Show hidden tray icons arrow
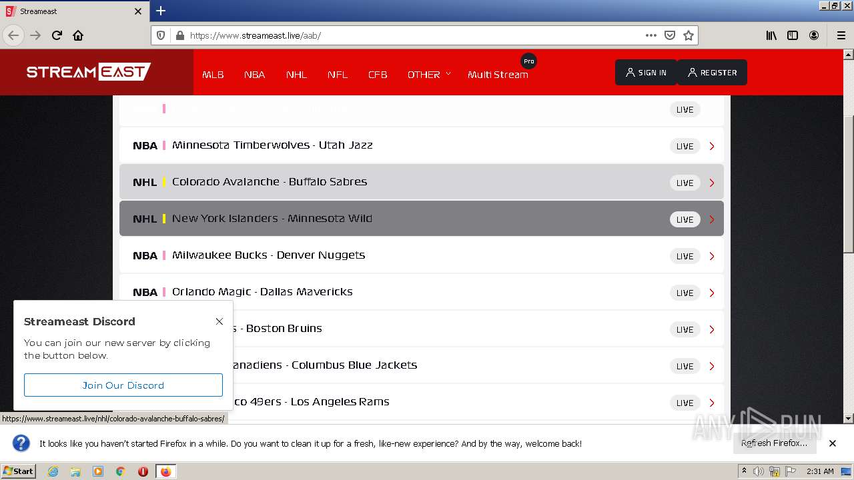This screenshot has height=480, width=854. (745, 471)
